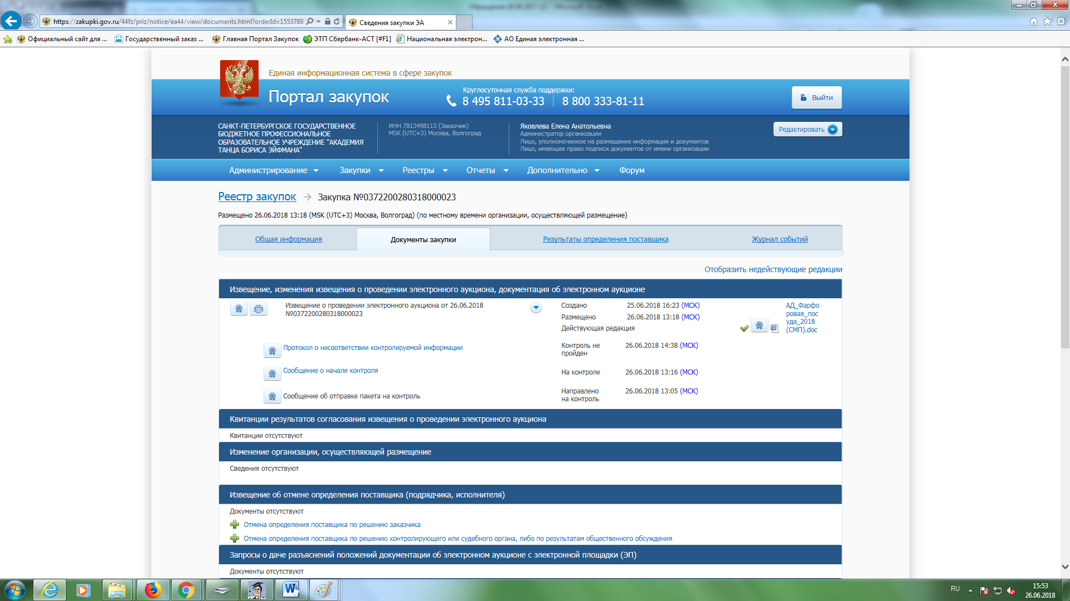Screen dimensions: 1070x601
Task: Open Реестр закупок breadcrumb link
Action: 257,196
